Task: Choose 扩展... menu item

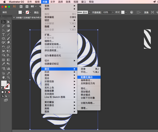Action: pos(59,35)
